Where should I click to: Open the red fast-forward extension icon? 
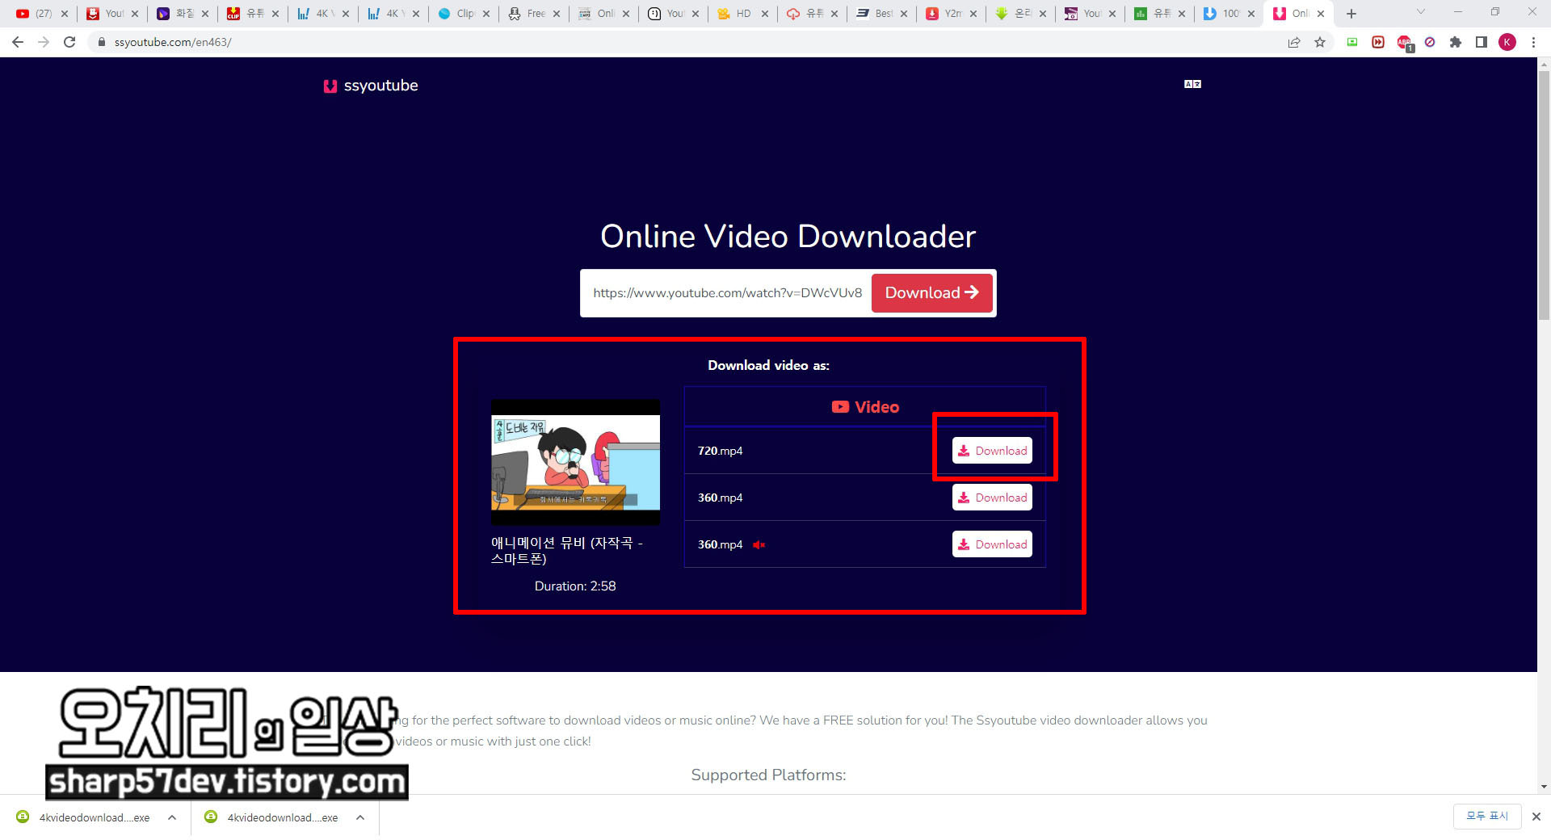click(x=1378, y=42)
